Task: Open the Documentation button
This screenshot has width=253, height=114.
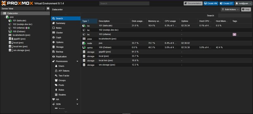Action: tap(193, 3)
